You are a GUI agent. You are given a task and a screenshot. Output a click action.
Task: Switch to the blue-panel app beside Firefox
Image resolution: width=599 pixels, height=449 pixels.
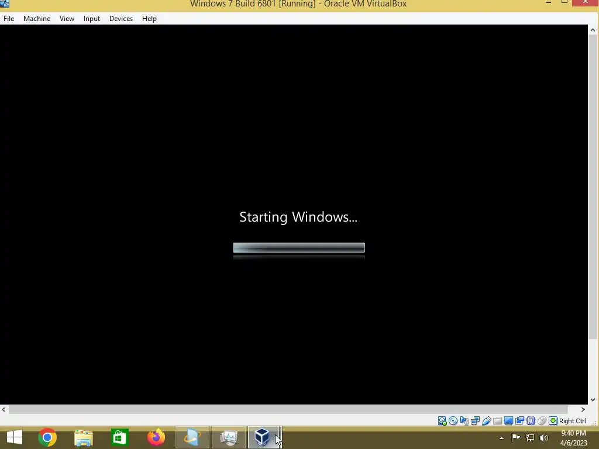192,437
